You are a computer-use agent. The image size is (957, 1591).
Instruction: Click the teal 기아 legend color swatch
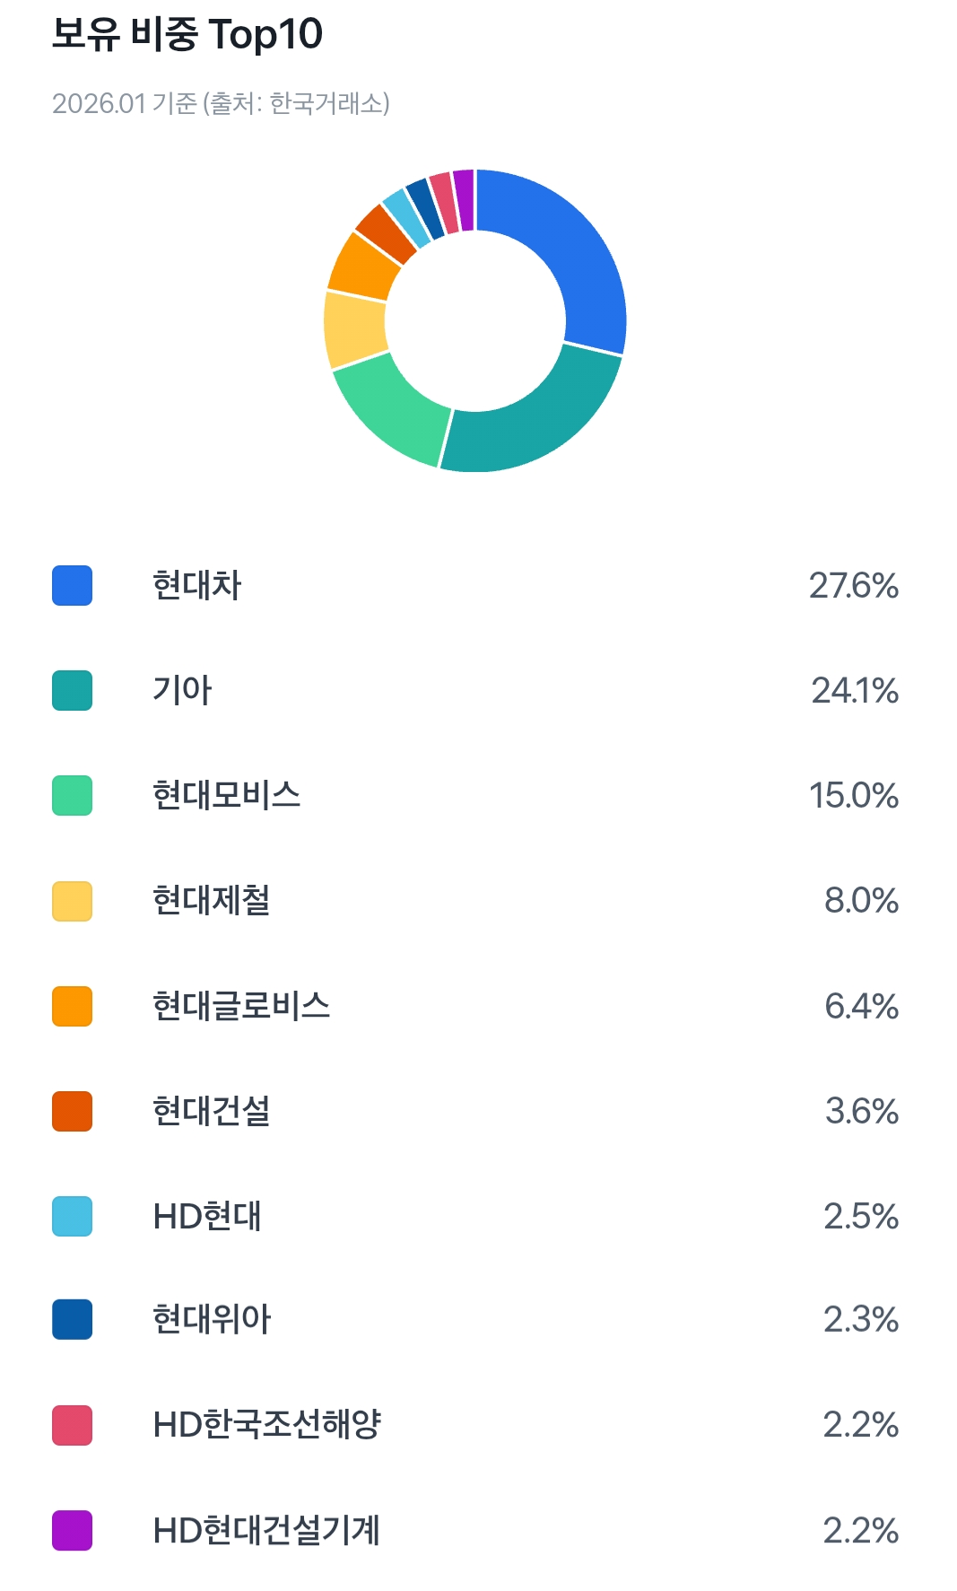[x=72, y=691]
